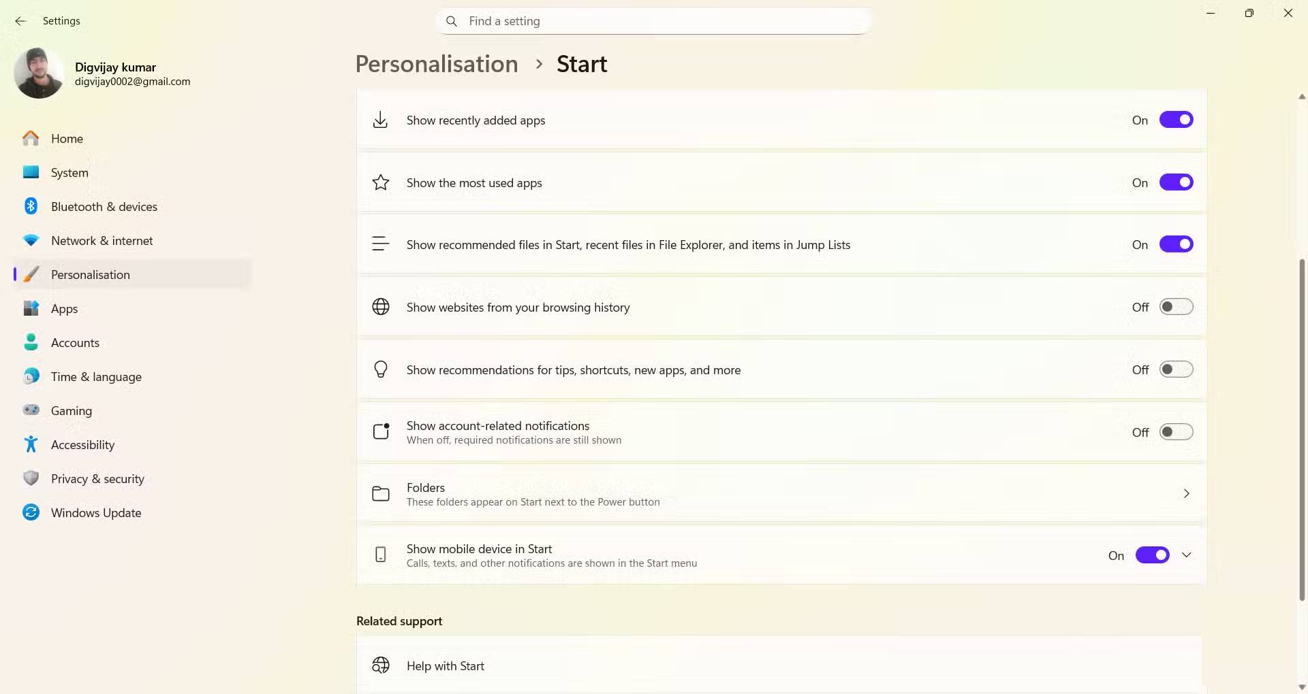Click the search magnifier icon
1308x694 pixels.
click(451, 21)
